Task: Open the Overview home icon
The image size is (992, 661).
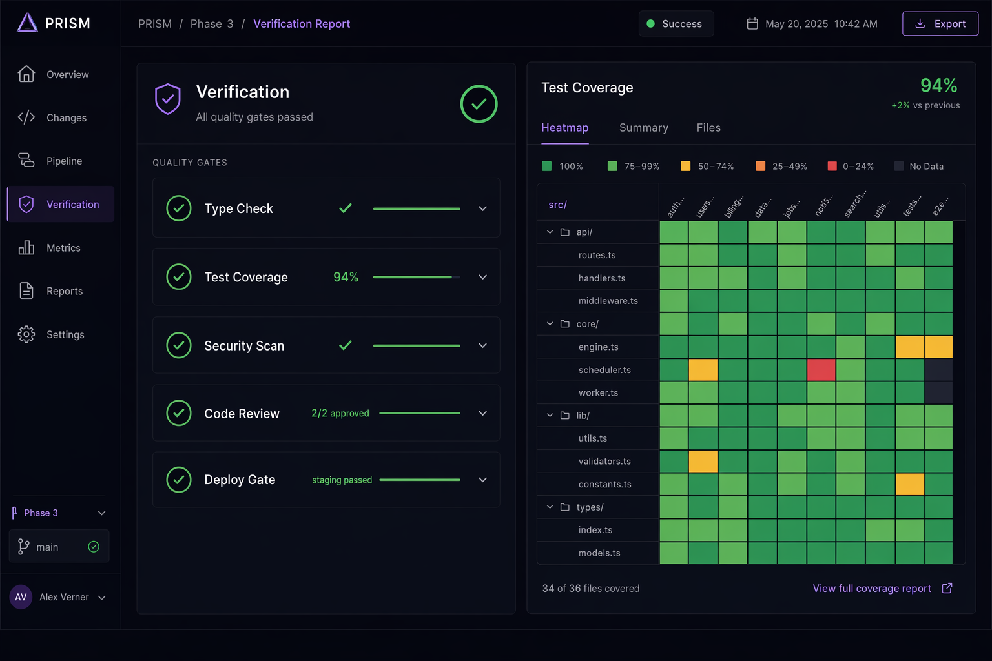Action: (26, 74)
